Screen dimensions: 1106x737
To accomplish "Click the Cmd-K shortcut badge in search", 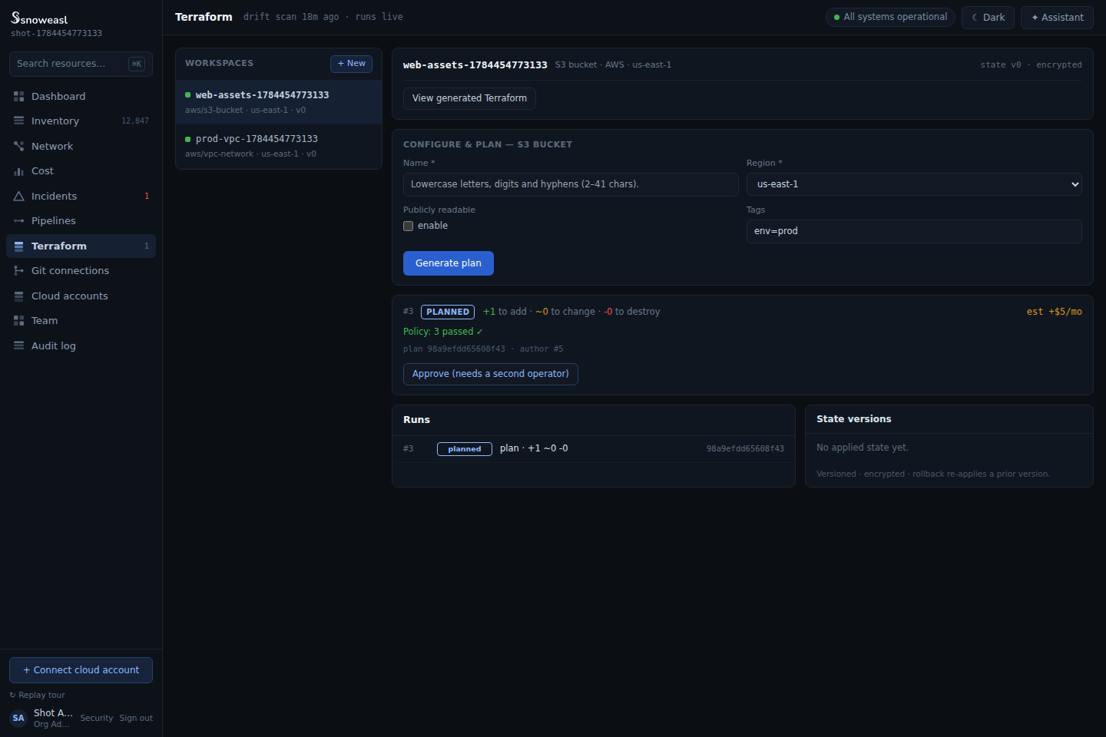I will click(x=137, y=64).
